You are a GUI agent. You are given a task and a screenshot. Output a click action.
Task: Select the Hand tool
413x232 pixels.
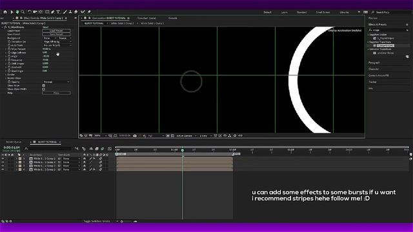pyautogui.click(x=17, y=12)
